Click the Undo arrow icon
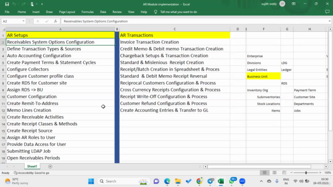The image size is (333, 187). (14, 4)
